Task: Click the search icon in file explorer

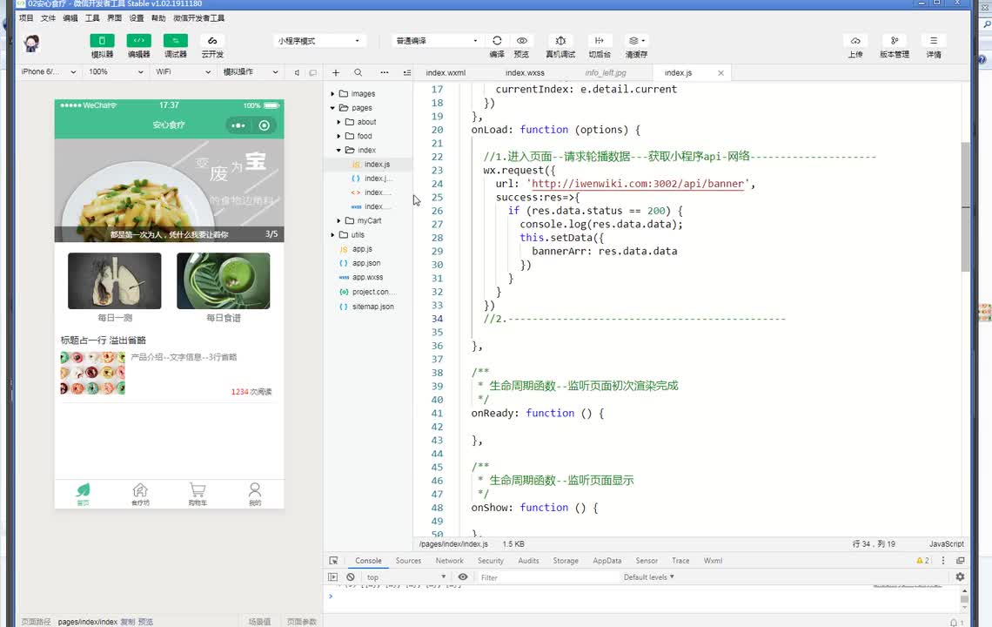Action: pos(358,73)
